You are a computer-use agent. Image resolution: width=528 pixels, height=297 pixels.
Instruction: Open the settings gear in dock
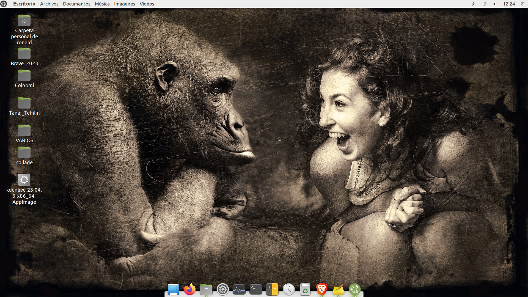coord(223,290)
